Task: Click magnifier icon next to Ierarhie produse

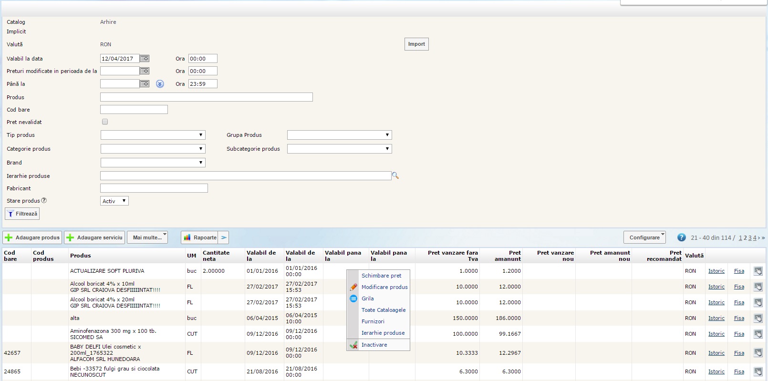Action: (395, 176)
